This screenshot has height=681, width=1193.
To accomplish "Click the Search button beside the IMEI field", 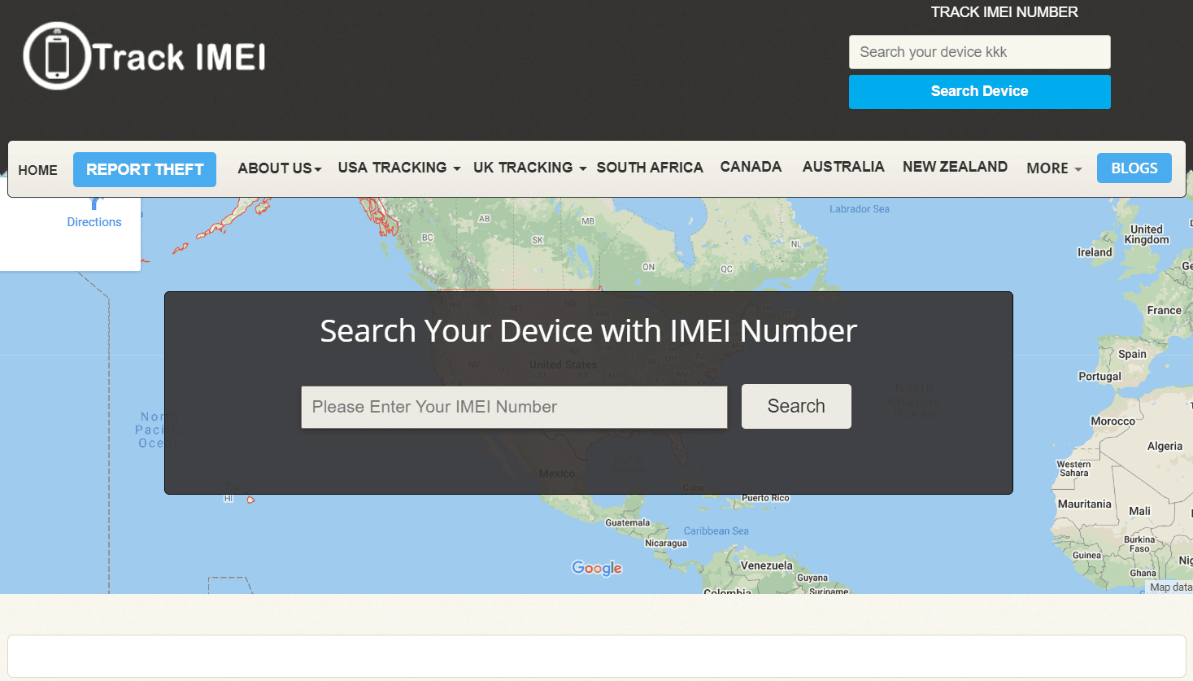I will pos(795,406).
